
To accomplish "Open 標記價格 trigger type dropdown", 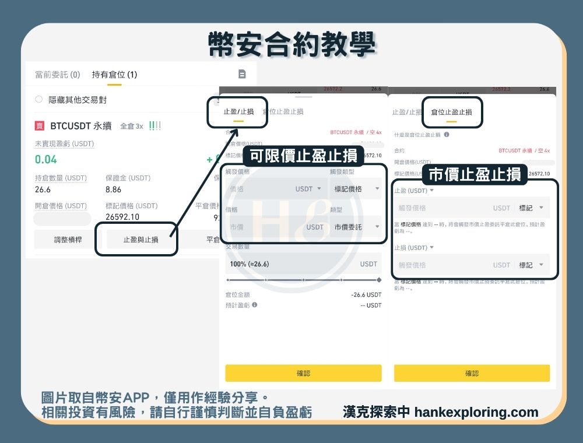I will (x=356, y=189).
